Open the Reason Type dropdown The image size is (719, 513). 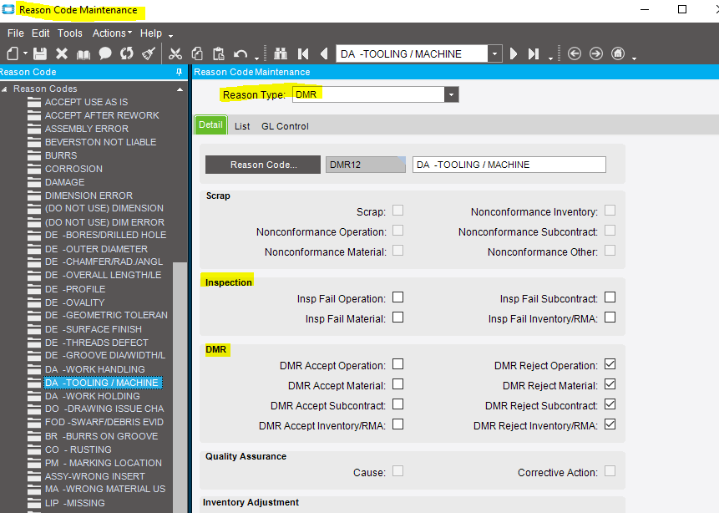pos(451,95)
